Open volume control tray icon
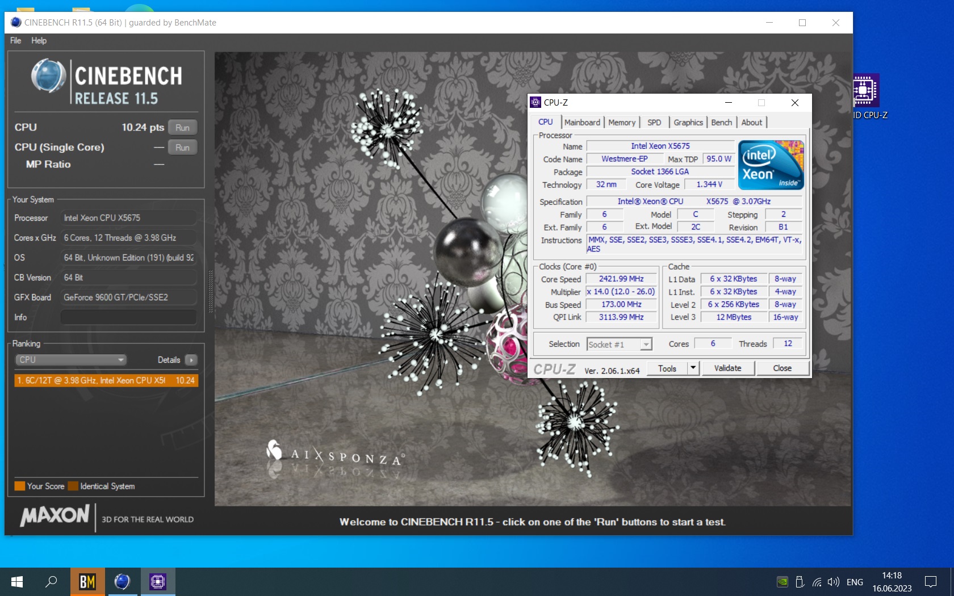Screen dimensions: 954x596 [833, 582]
